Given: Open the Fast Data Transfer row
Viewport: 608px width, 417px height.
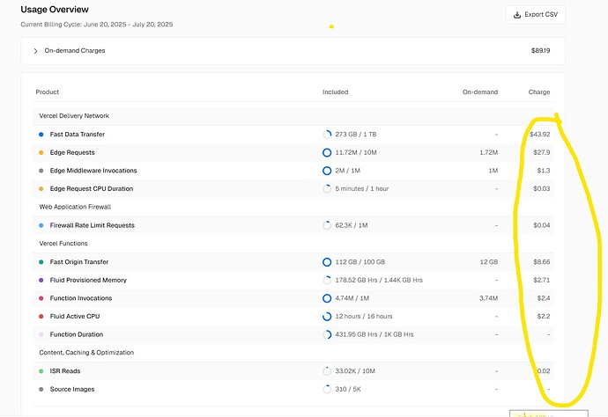Looking at the screenshot, I should [x=293, y=135].
